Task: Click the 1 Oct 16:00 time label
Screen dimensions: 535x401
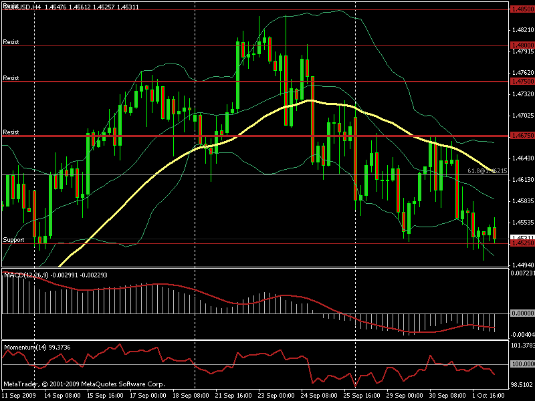Action: [489, 396]
